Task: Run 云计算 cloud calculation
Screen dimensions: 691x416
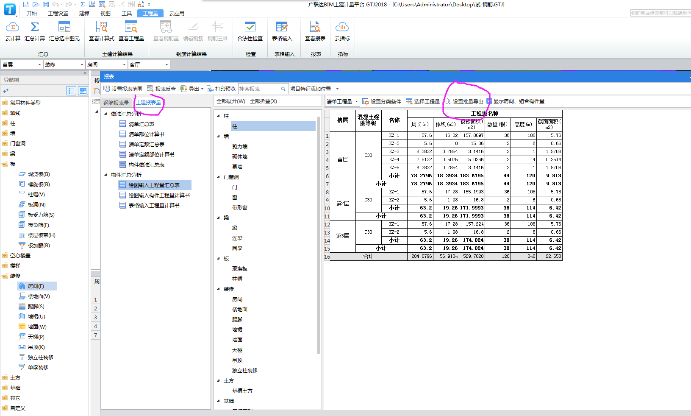Action: click(x=12, y=32)
